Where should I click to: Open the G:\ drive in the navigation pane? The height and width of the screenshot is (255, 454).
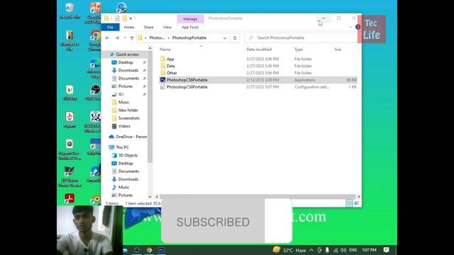point(121,94)
